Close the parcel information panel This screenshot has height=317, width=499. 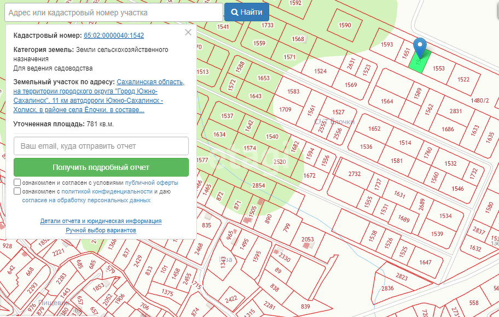pyautogui.click(x=188, y=33)
